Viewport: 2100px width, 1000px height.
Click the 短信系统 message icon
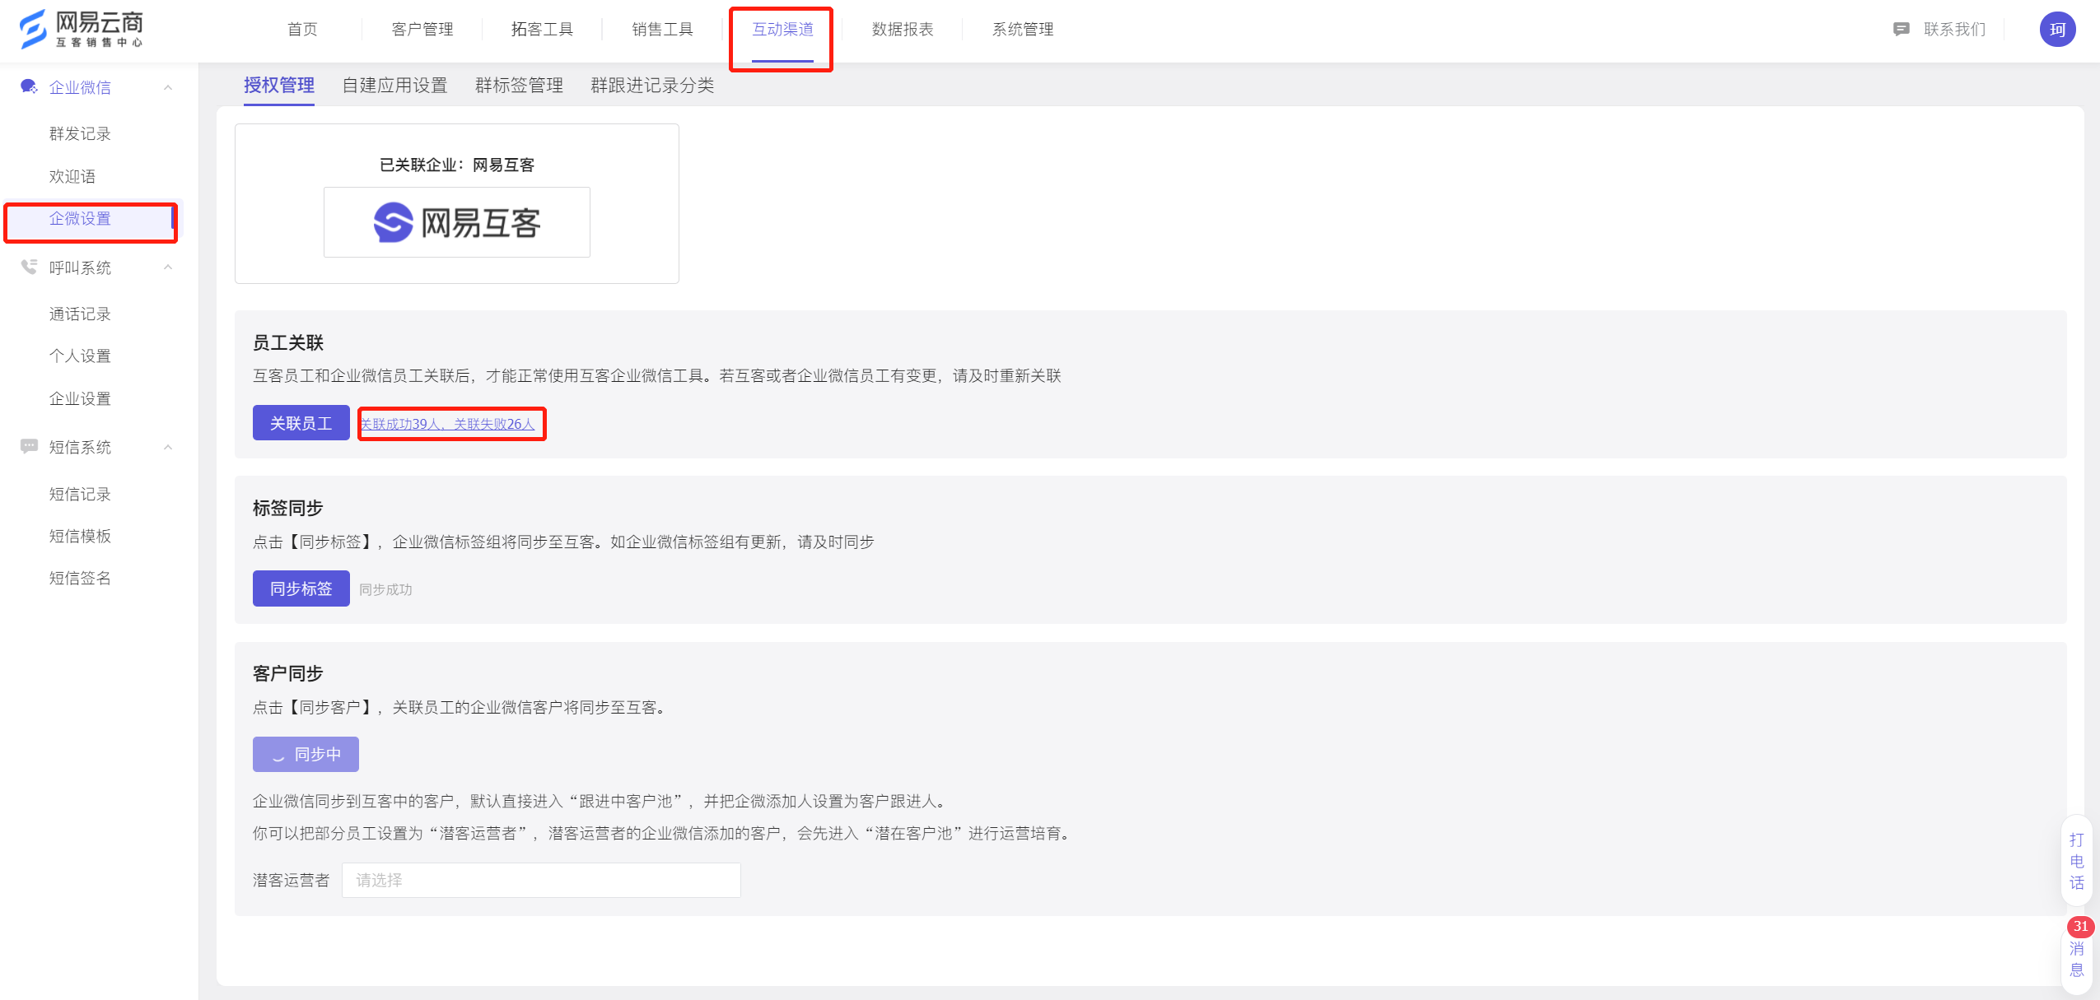tap(29, 446)
